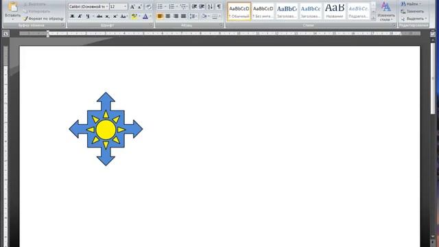This screenshot has height=247, width=439.
Task: Open the Clipboard group dialog launcher
Action: (x=63, y=25)
